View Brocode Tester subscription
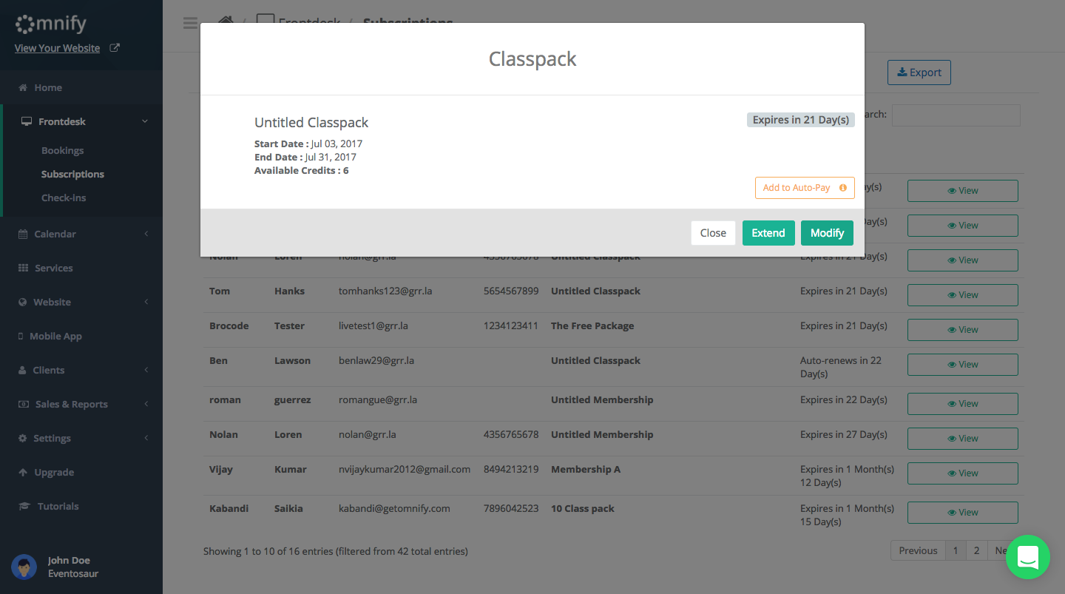The image size is (1065, 594). [962, 329]
